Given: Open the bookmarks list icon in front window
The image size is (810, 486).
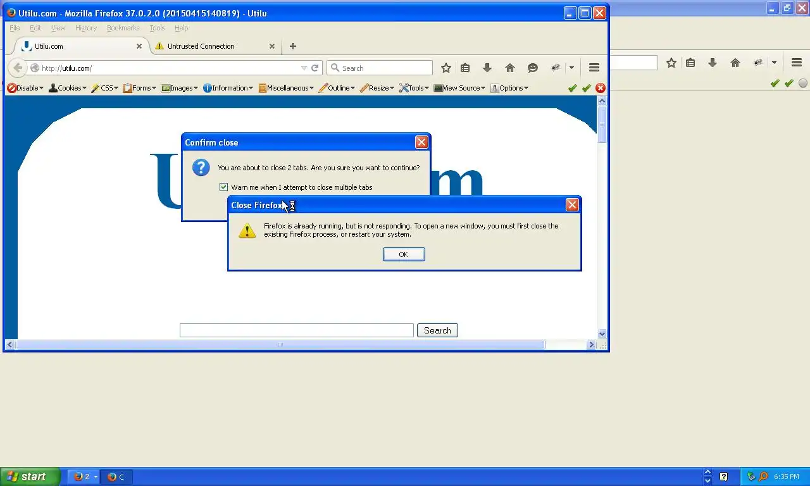Looking at the screenshot, I should pos(465,68).
